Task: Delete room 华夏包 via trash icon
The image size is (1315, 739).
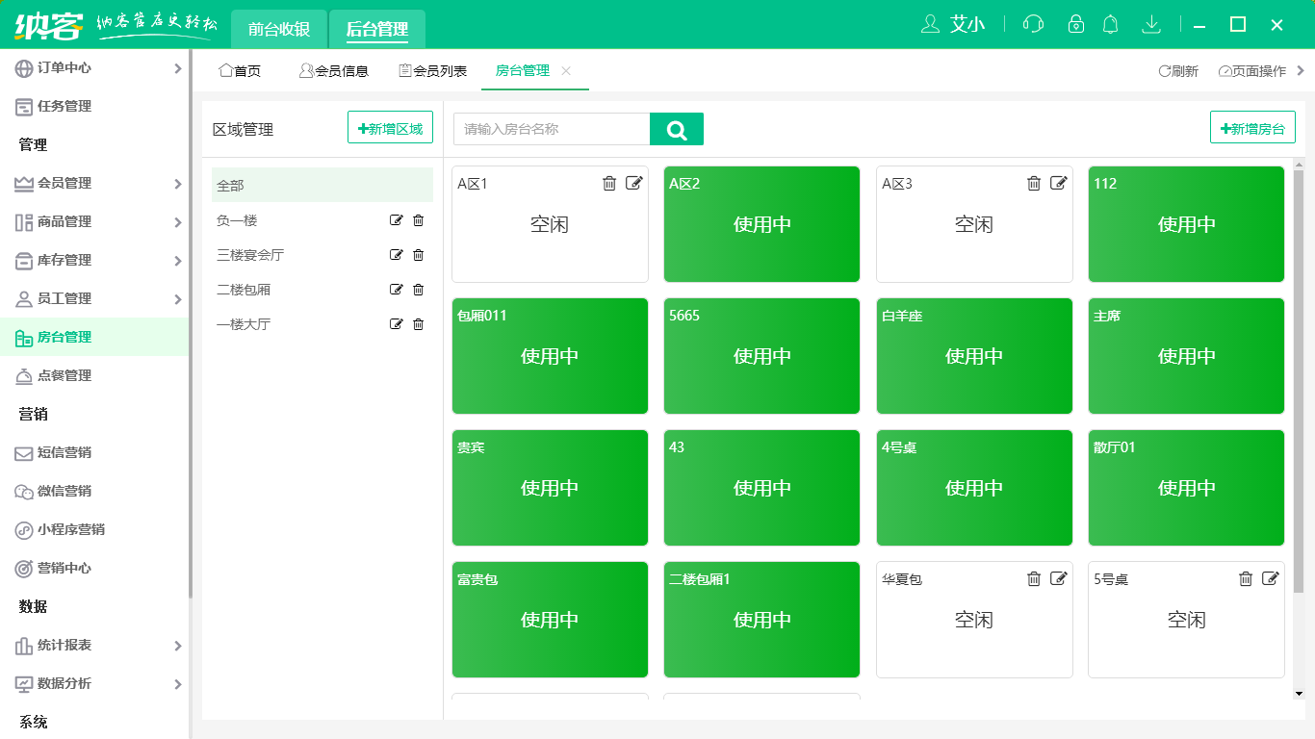Action: (x=1034, y=578)
